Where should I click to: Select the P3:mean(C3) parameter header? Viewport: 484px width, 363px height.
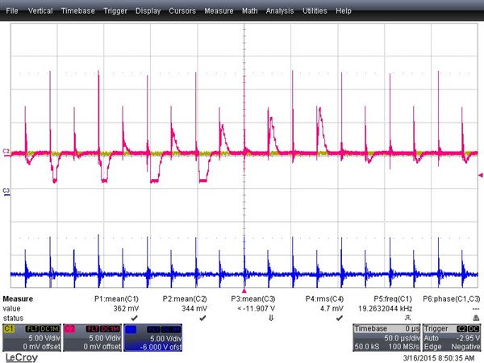[253, 298]
